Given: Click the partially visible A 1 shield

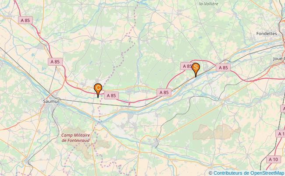Looking at the screenshot, I should [280, 134].
